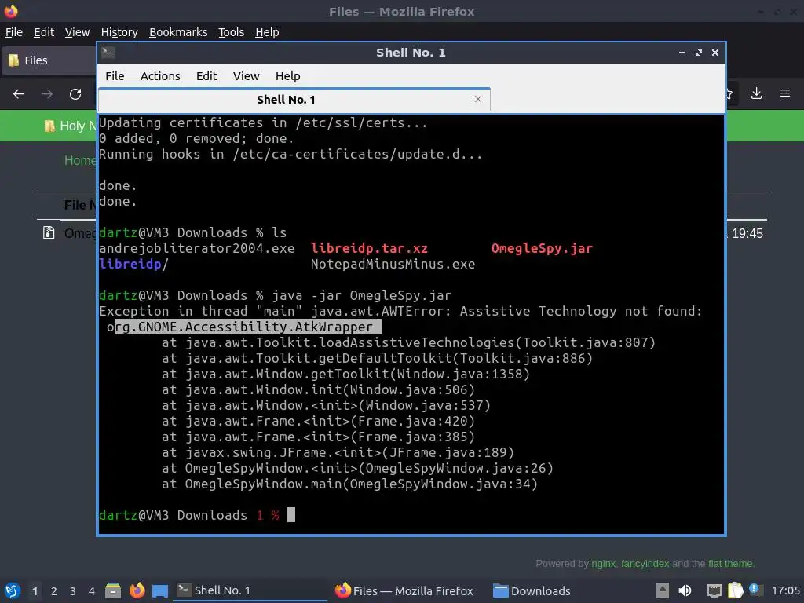Switch to Shell No. 1 in the taskbar

point(250,590)
